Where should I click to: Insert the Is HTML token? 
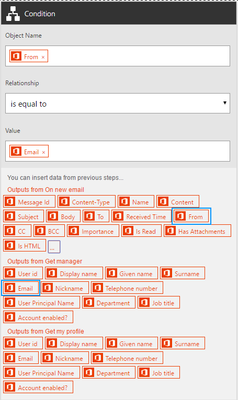coord(25,246)
